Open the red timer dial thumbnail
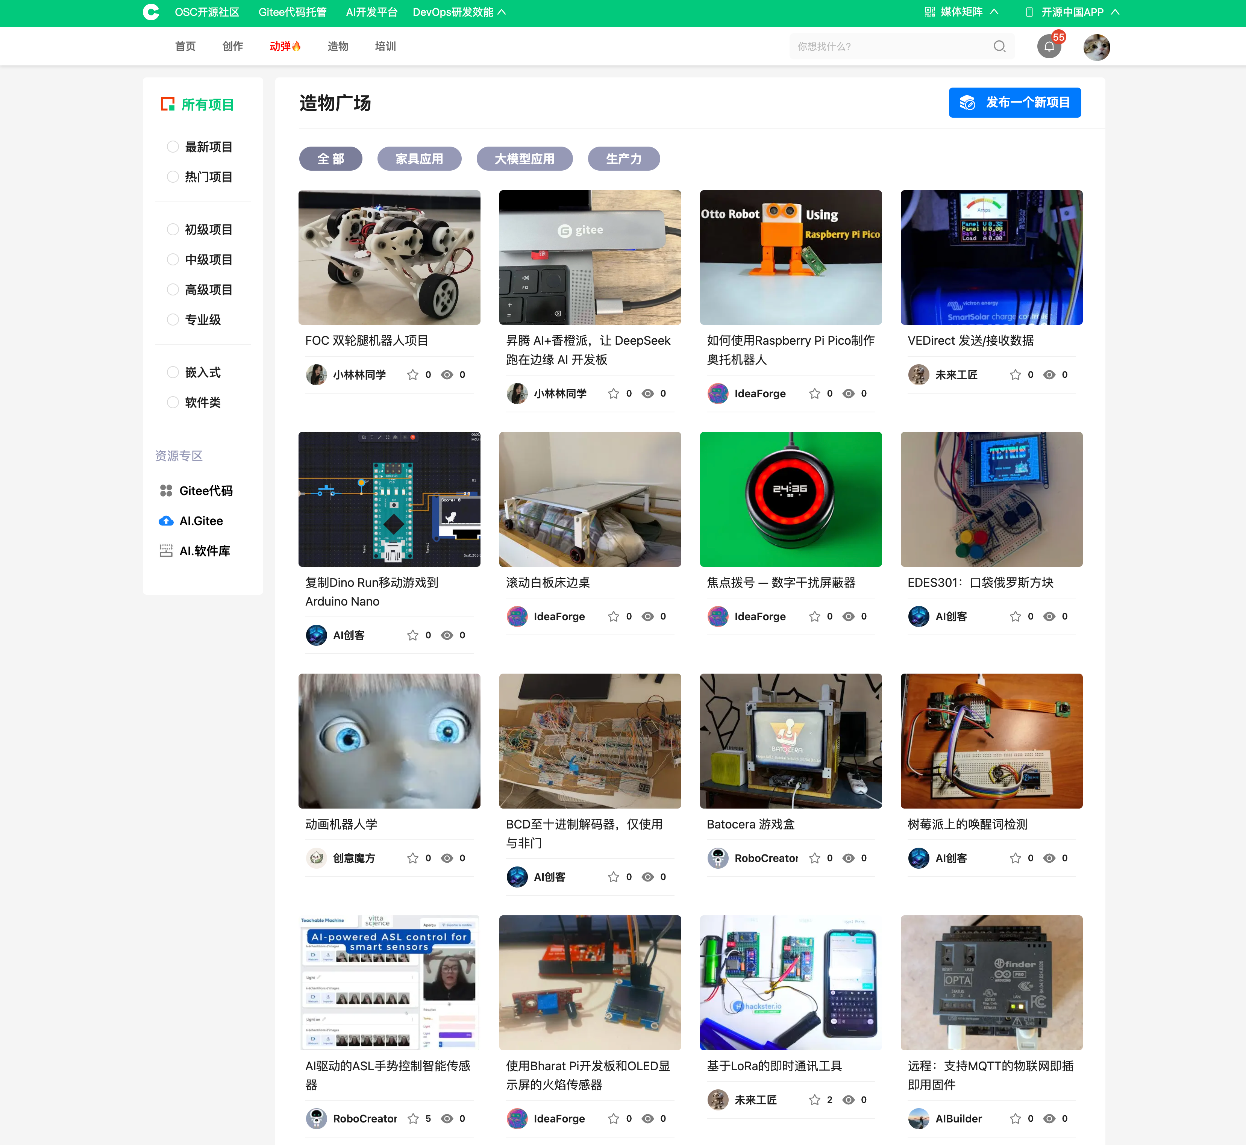The height and width of the screenshot is (1145, 1246). pyautogui.click(x=791, y=500)
